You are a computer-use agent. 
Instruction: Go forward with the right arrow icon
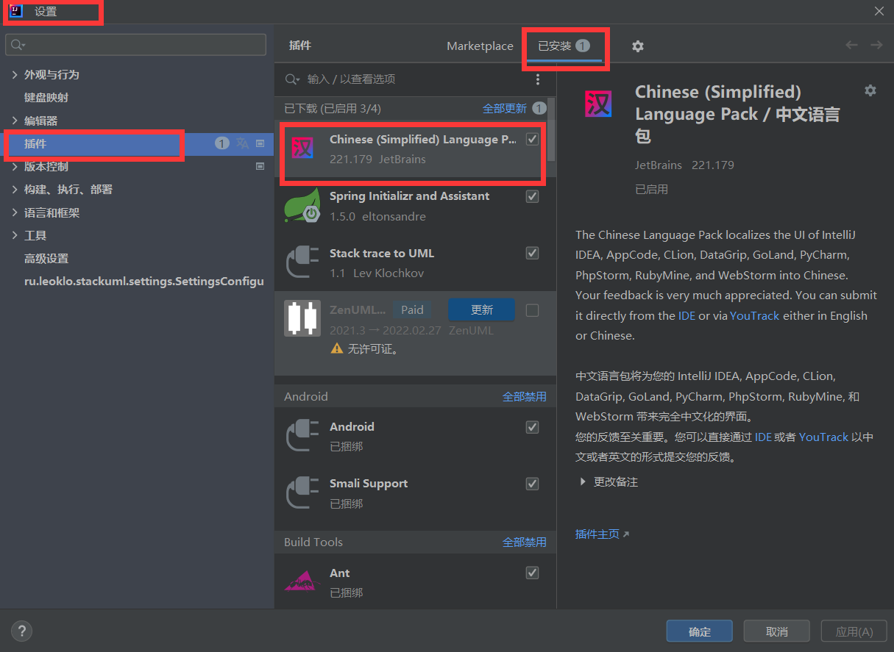click(876, 46)
